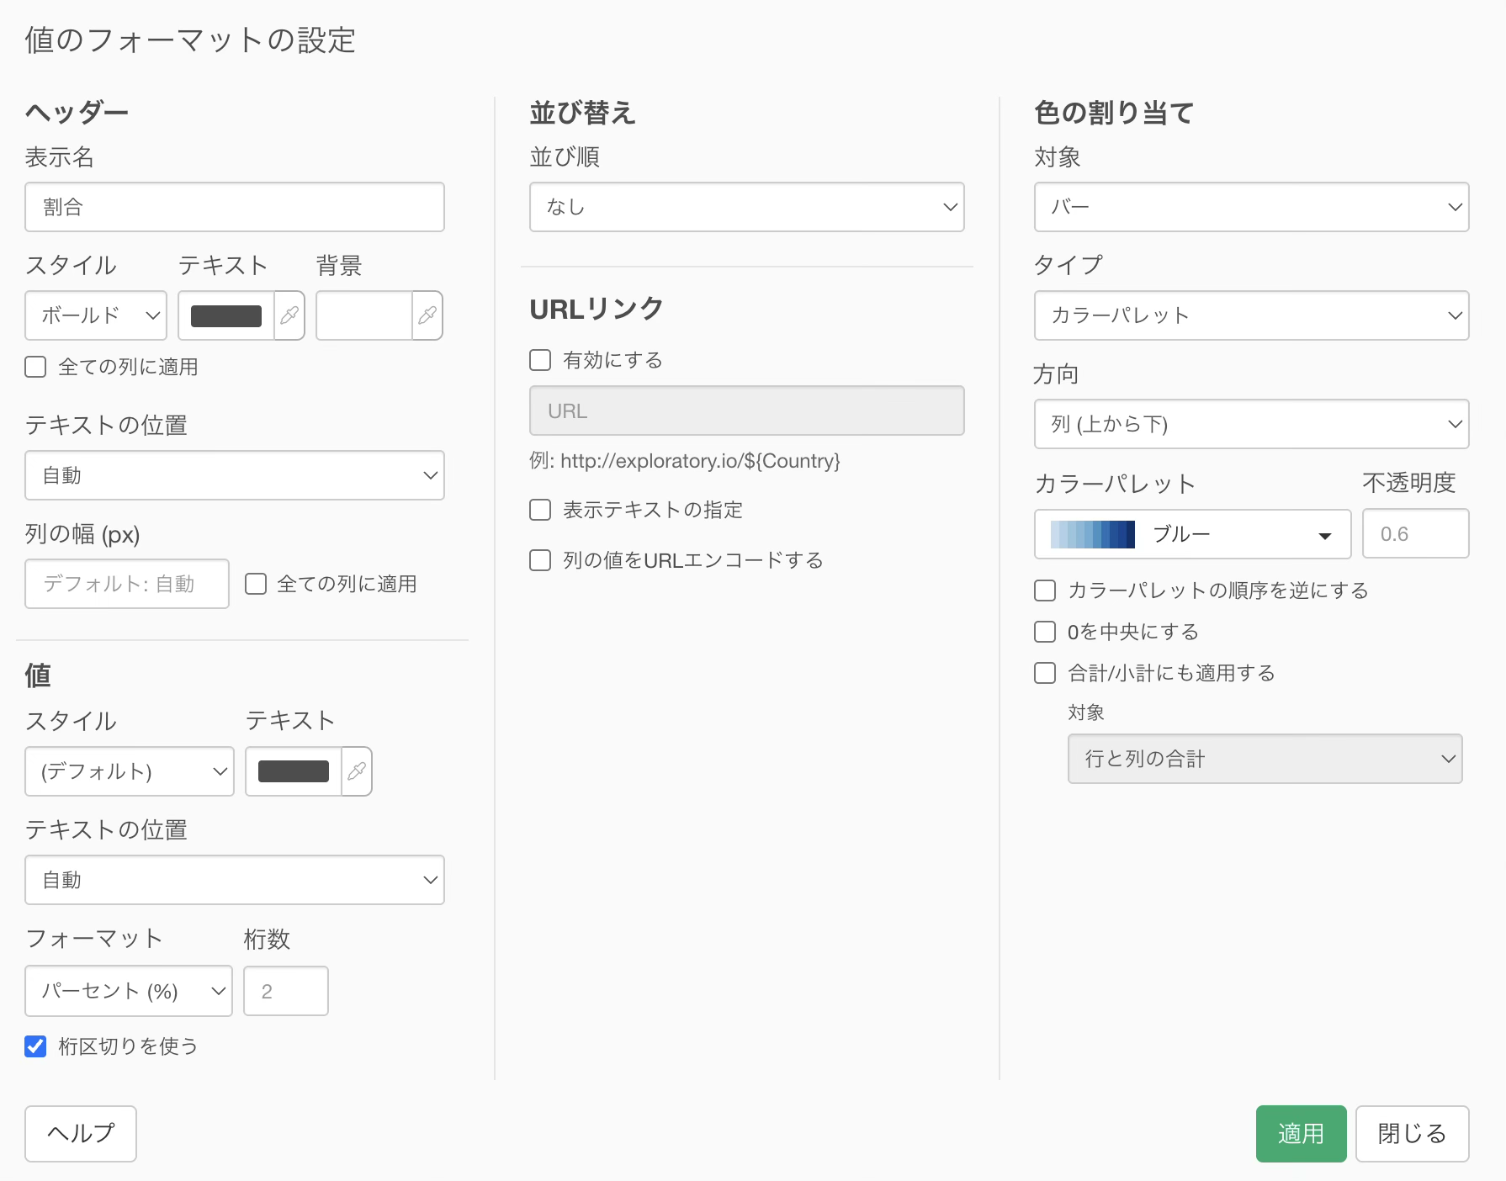Image resolution: width=1506 pixels, height=1181 pixels.
Task: Click the disabled URL input field
Action: (x=747, y=410)
